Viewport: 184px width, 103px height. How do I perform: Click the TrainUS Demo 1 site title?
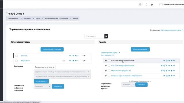(15, 14)
